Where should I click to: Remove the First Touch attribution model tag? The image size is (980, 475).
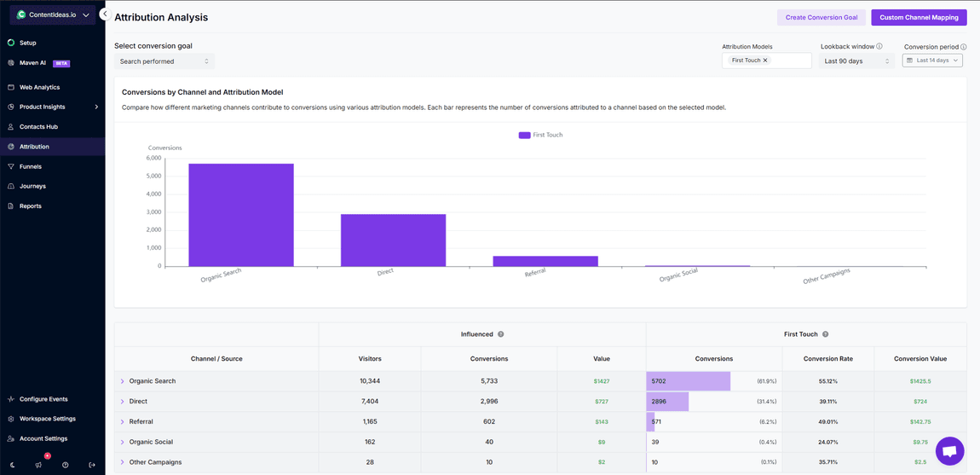765,61
